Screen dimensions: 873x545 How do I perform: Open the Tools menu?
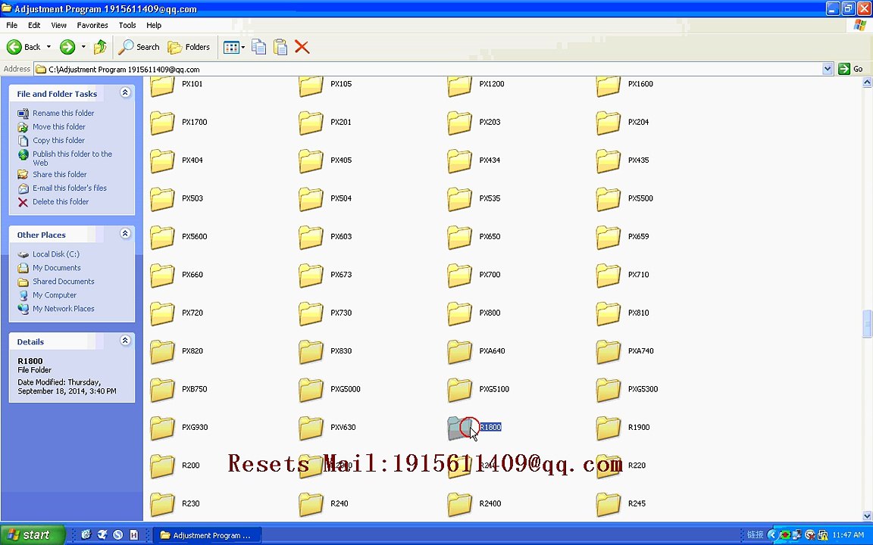click(x=127, y=25)
